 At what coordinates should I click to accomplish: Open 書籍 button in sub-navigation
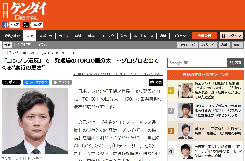pyautogui.click(x=224, y=45)
